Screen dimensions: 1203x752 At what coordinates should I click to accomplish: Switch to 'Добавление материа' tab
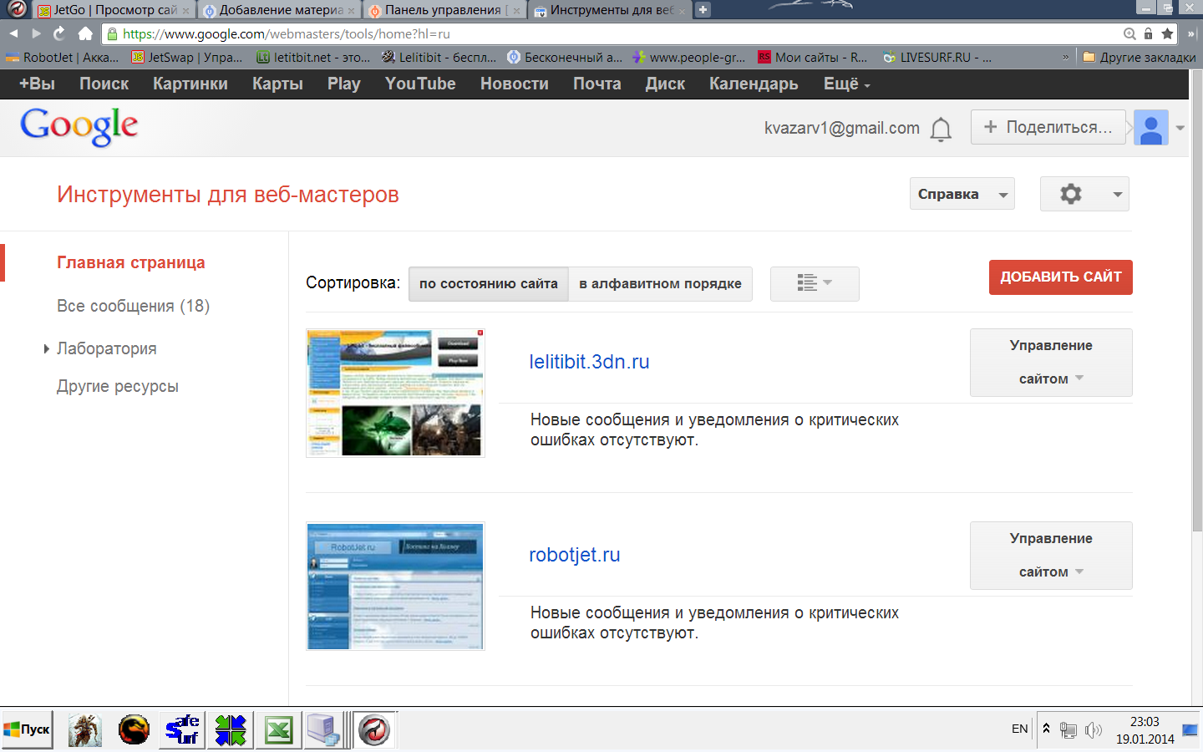pyautogui.click(x=281, y=10)
